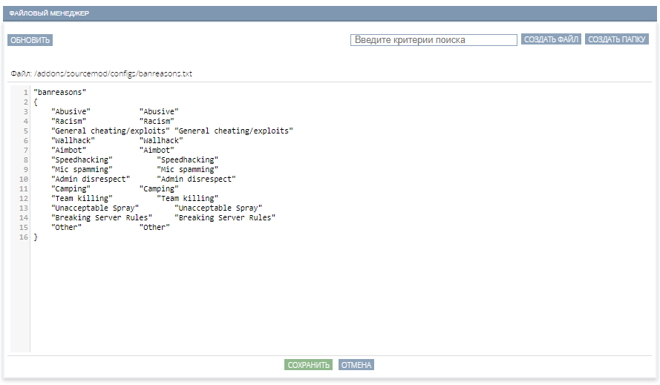
Task: Save the file with СОХРАНИТЬ button
Action: tap(309, 365)
